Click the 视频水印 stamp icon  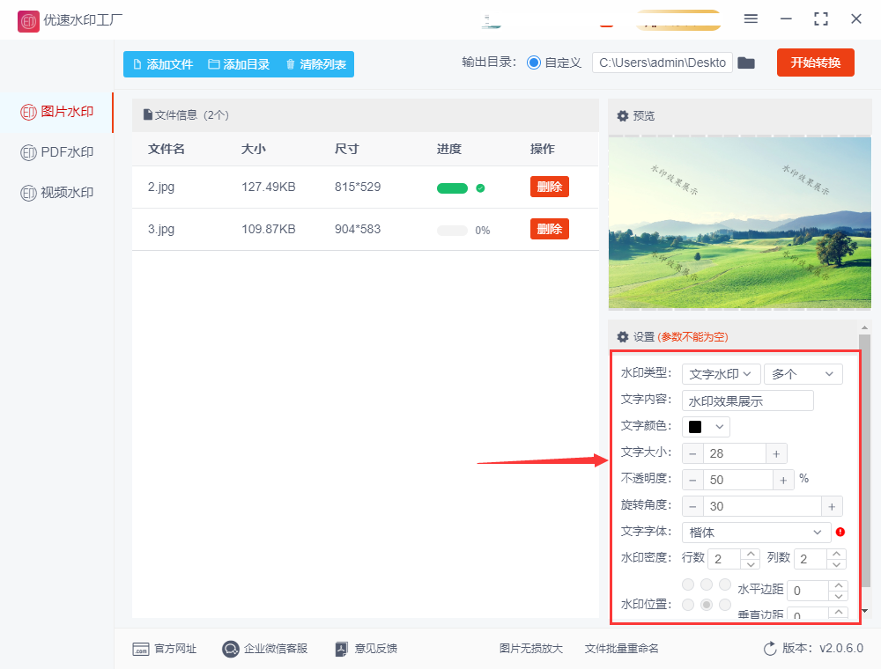coord(29,193)
